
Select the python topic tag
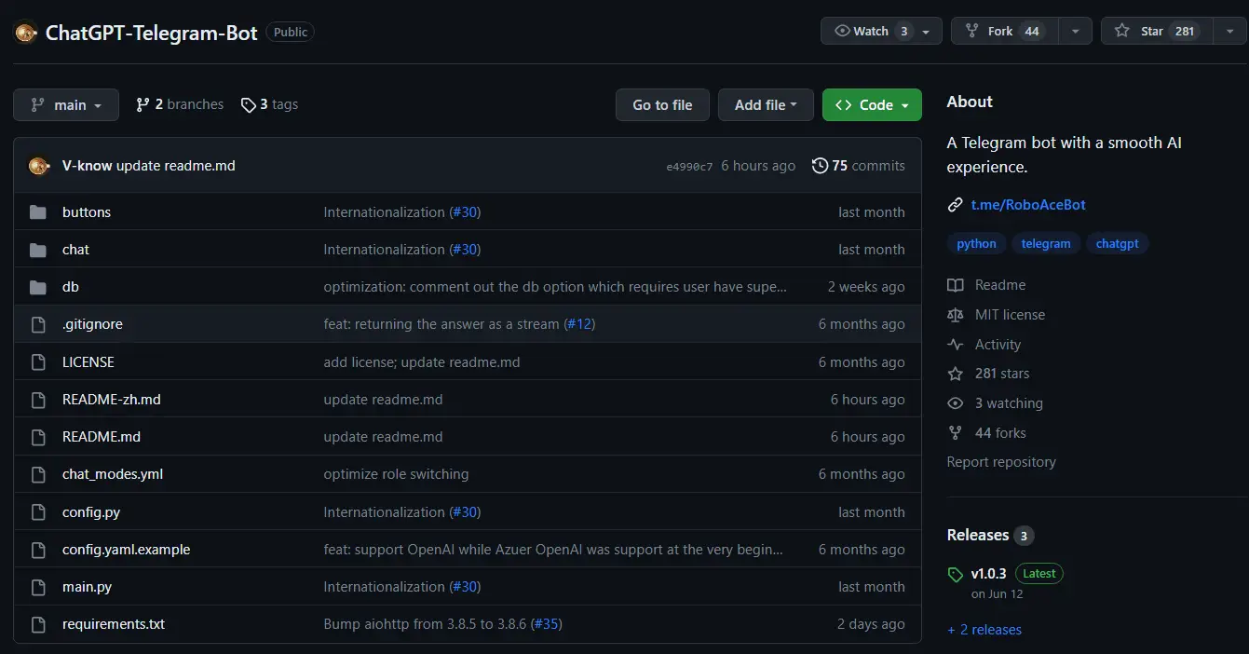tap(976, 244)
